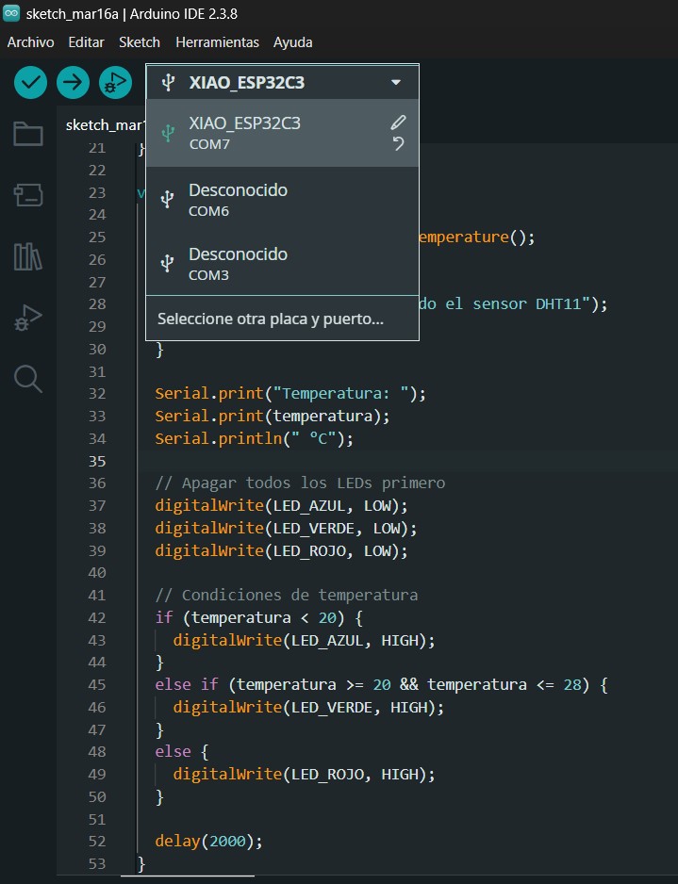Start debugging with the debug play icon
The image size is (678, 884).
tap(115, 82)
